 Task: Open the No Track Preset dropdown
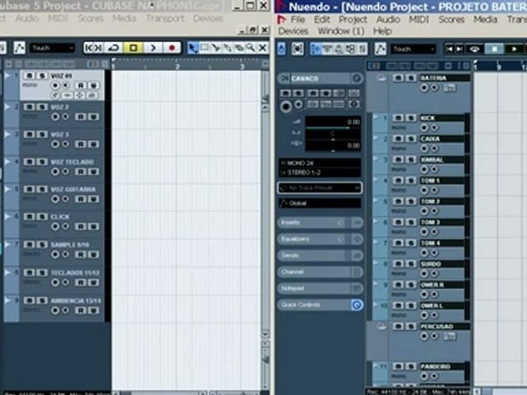pyautogui.click(x=319, y=188)
